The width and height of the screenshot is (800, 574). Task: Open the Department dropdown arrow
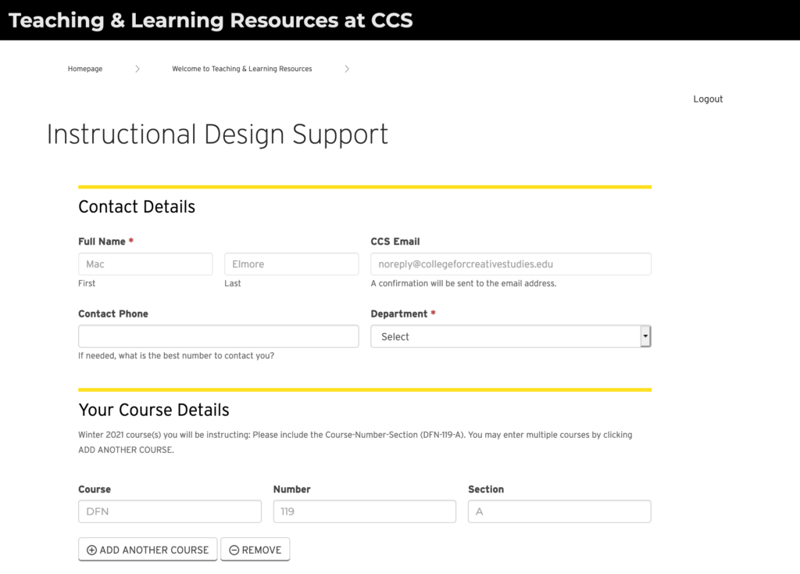(x=645, y=336)
